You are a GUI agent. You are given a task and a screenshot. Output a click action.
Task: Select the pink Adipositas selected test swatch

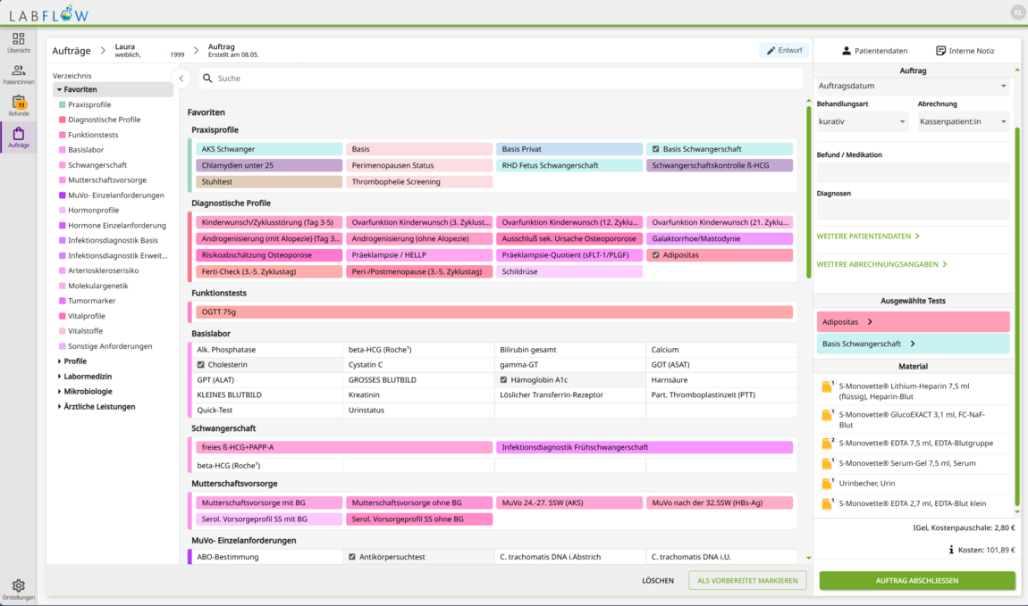point(913,321)
